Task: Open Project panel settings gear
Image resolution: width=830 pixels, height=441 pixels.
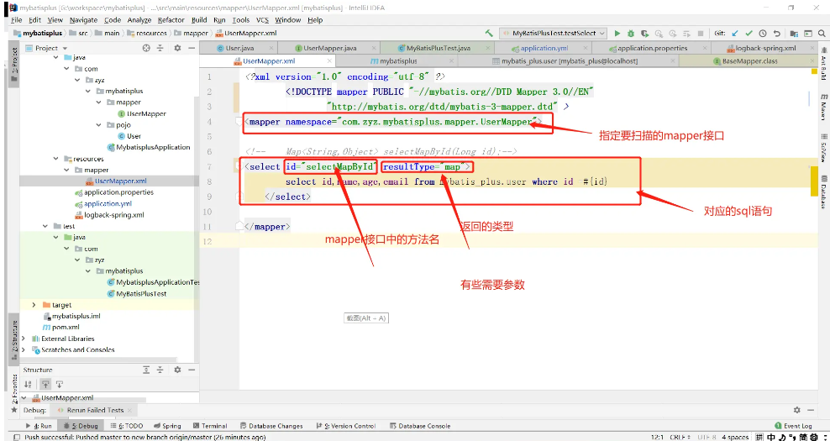Action: point(178,48)
